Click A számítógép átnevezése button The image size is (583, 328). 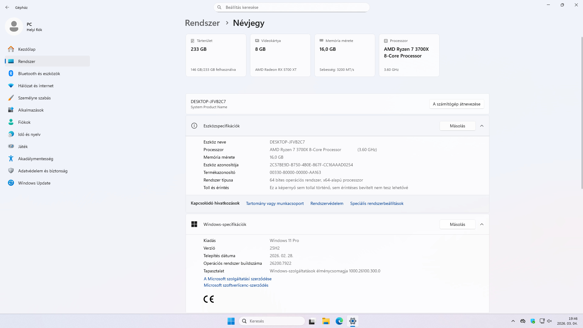click(457, 104)
